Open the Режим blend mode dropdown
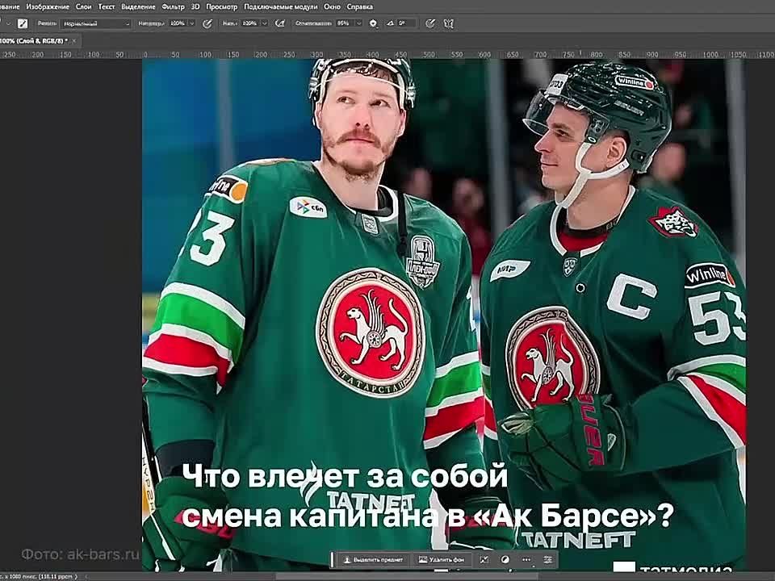 [96, 23]
